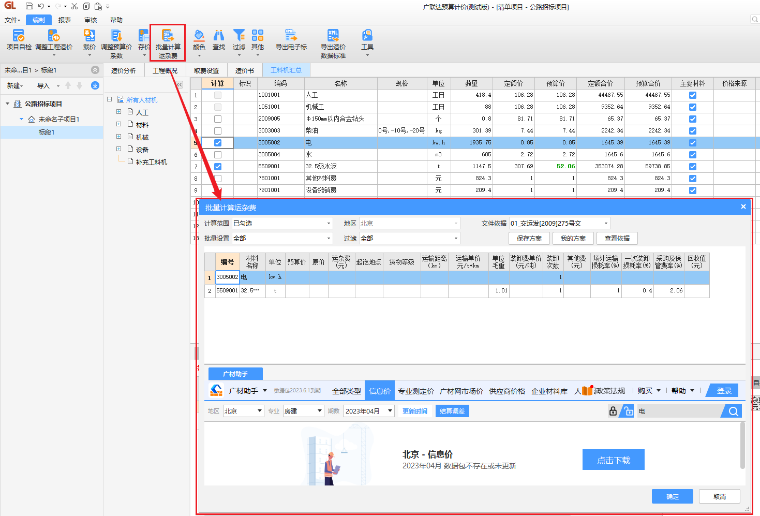Open the 过滤 dropdown in dialog
The image size is (760, 516).
point(409,239)
